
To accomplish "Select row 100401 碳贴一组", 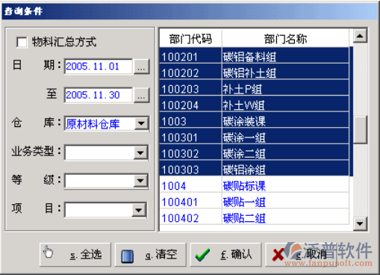I will pyautogui.click(x=254, y=202).
